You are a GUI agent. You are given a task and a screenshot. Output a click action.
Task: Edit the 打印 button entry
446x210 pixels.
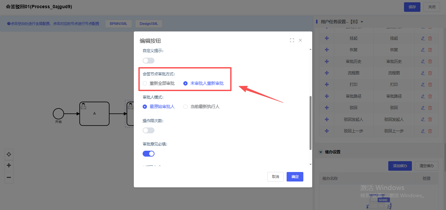point(423,85)
